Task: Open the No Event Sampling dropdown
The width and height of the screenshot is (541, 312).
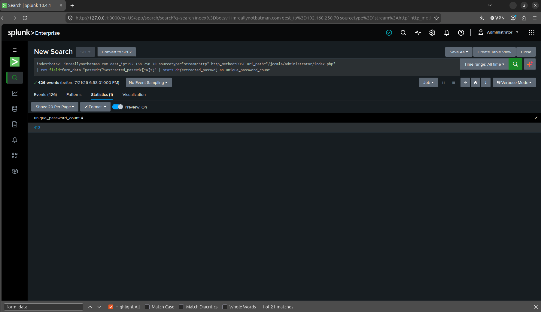Action: tap(148, 83)
